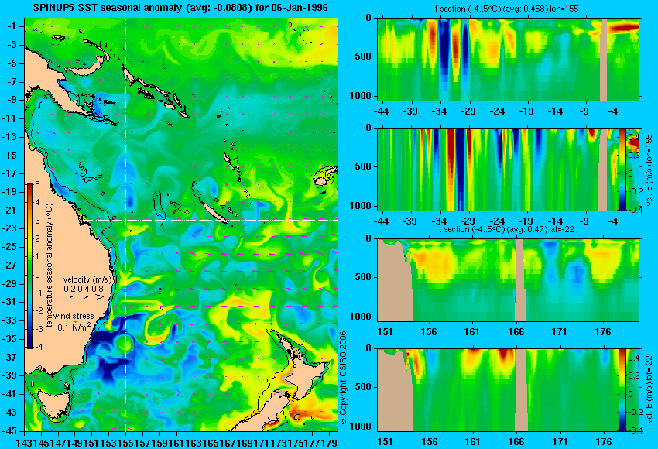Click the temperature anomaly colorbar on the map
This screenshot has height=449, width=658.
[29, 266]
